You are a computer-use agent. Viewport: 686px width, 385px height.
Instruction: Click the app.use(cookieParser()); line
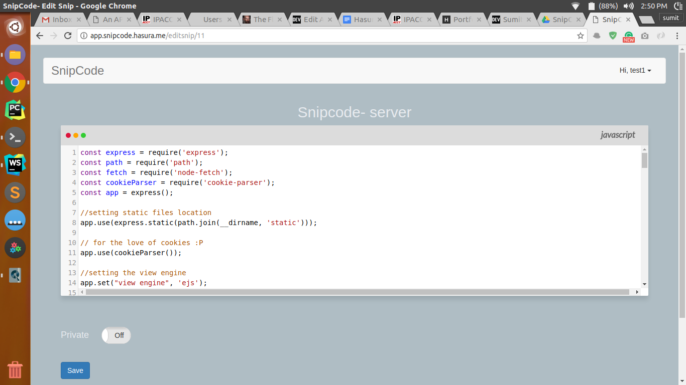pos(131,253)
